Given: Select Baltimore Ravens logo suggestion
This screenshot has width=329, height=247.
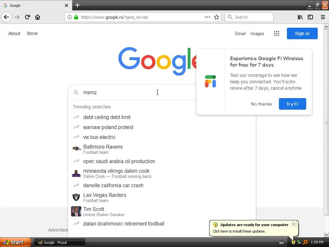Looking at the screenshot, I should tap(76, 149).
